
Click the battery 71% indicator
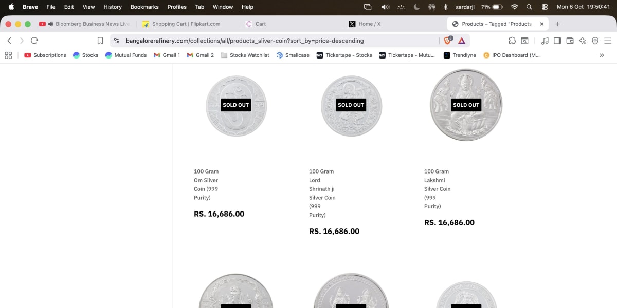coord(492,7)
